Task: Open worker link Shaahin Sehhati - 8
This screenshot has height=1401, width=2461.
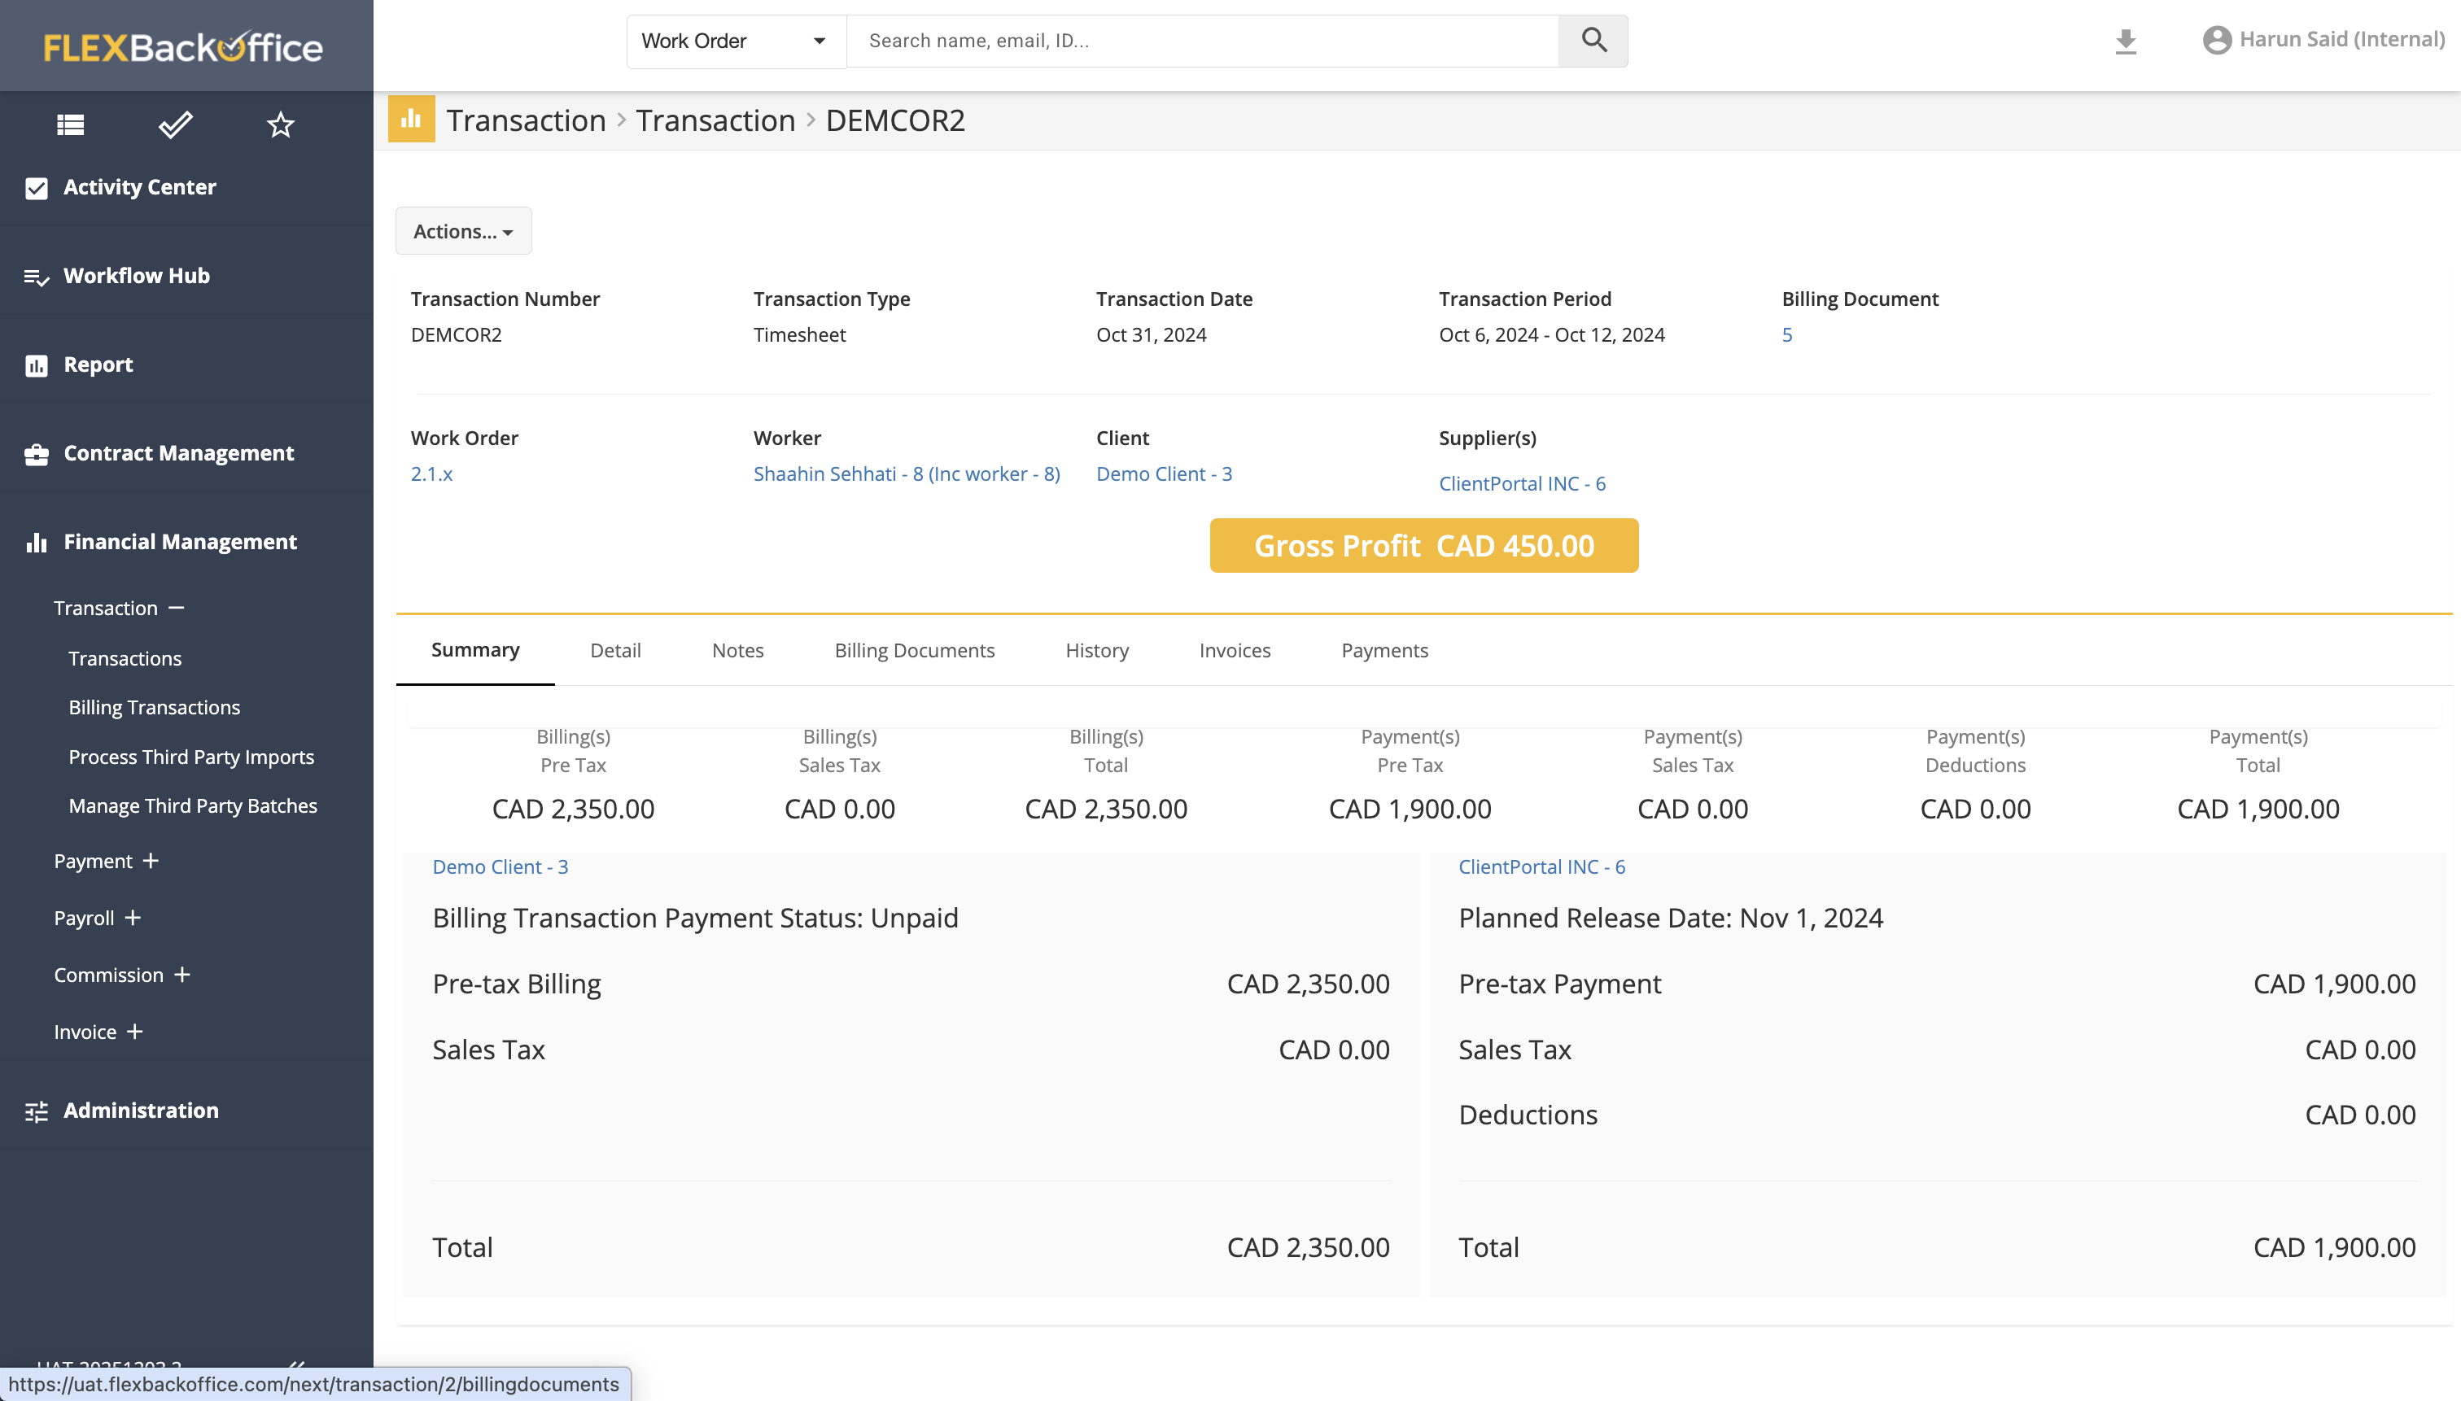Action: (x=906, y=474)
